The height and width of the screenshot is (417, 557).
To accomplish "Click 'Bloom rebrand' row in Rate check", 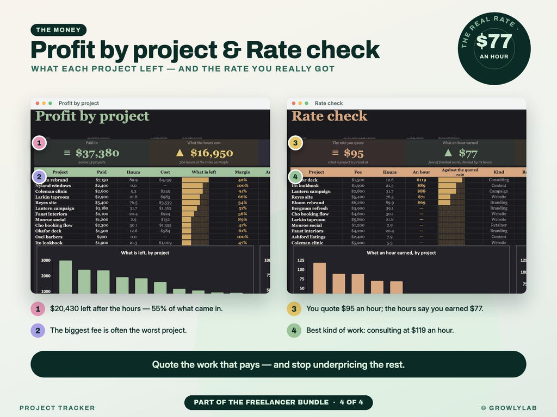I will pyautogui.click(x=408, y=203).
